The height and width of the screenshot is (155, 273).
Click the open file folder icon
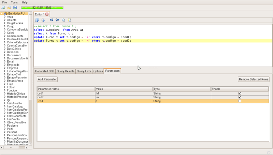(x=9, y=8)
